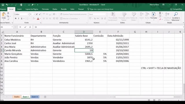Click the AutoSum sigma icon
The width and height of the screenshot is (185, 104).
coord(160,13)
